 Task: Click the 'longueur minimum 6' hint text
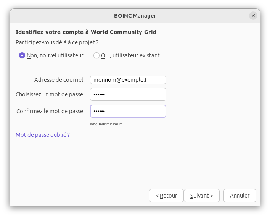[x=108, y=124]
